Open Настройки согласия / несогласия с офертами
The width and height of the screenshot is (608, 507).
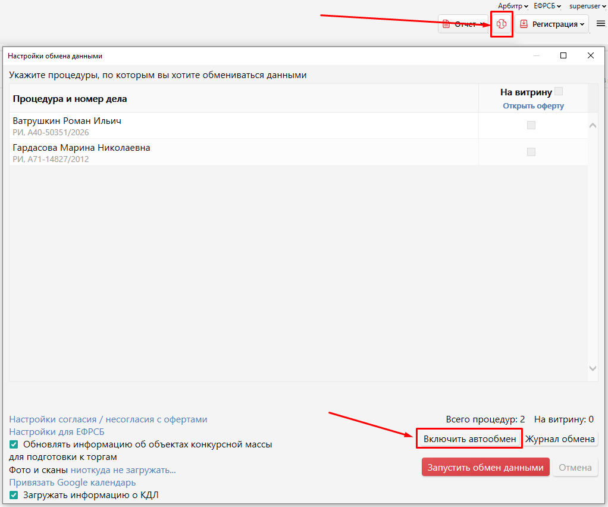click(108, 419)
